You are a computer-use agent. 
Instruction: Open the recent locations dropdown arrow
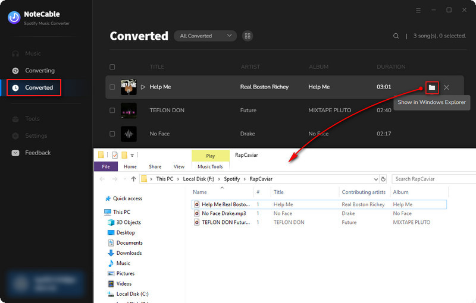[x=125, y=179]
